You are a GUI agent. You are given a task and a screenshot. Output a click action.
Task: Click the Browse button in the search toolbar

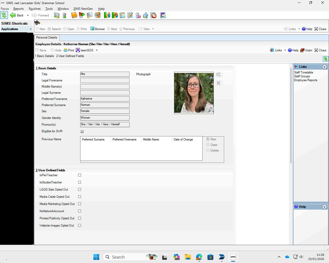(x=97, y=29)
